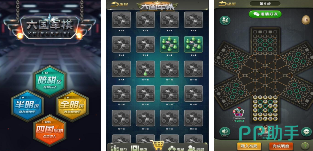
Task: Go back with 返回 on table list
Action: point(119,4)
